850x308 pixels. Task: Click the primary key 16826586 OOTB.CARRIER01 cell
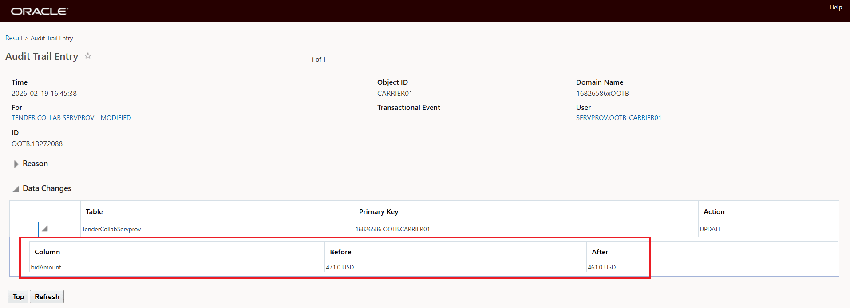click(x=392, y=229)
